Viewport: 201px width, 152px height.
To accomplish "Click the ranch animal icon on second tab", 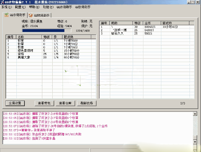I will click(x=31, y=15).
